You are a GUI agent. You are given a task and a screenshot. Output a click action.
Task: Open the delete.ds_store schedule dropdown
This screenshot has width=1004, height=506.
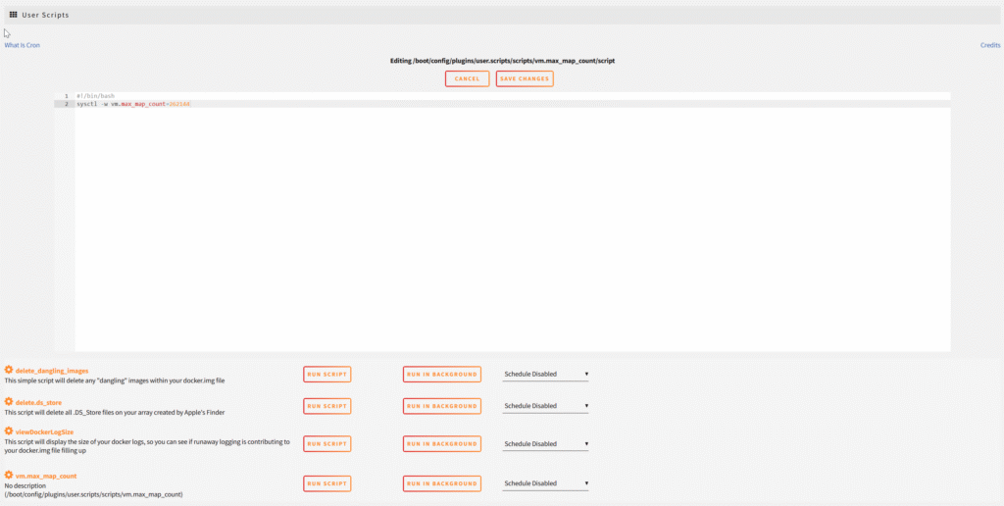545,406
